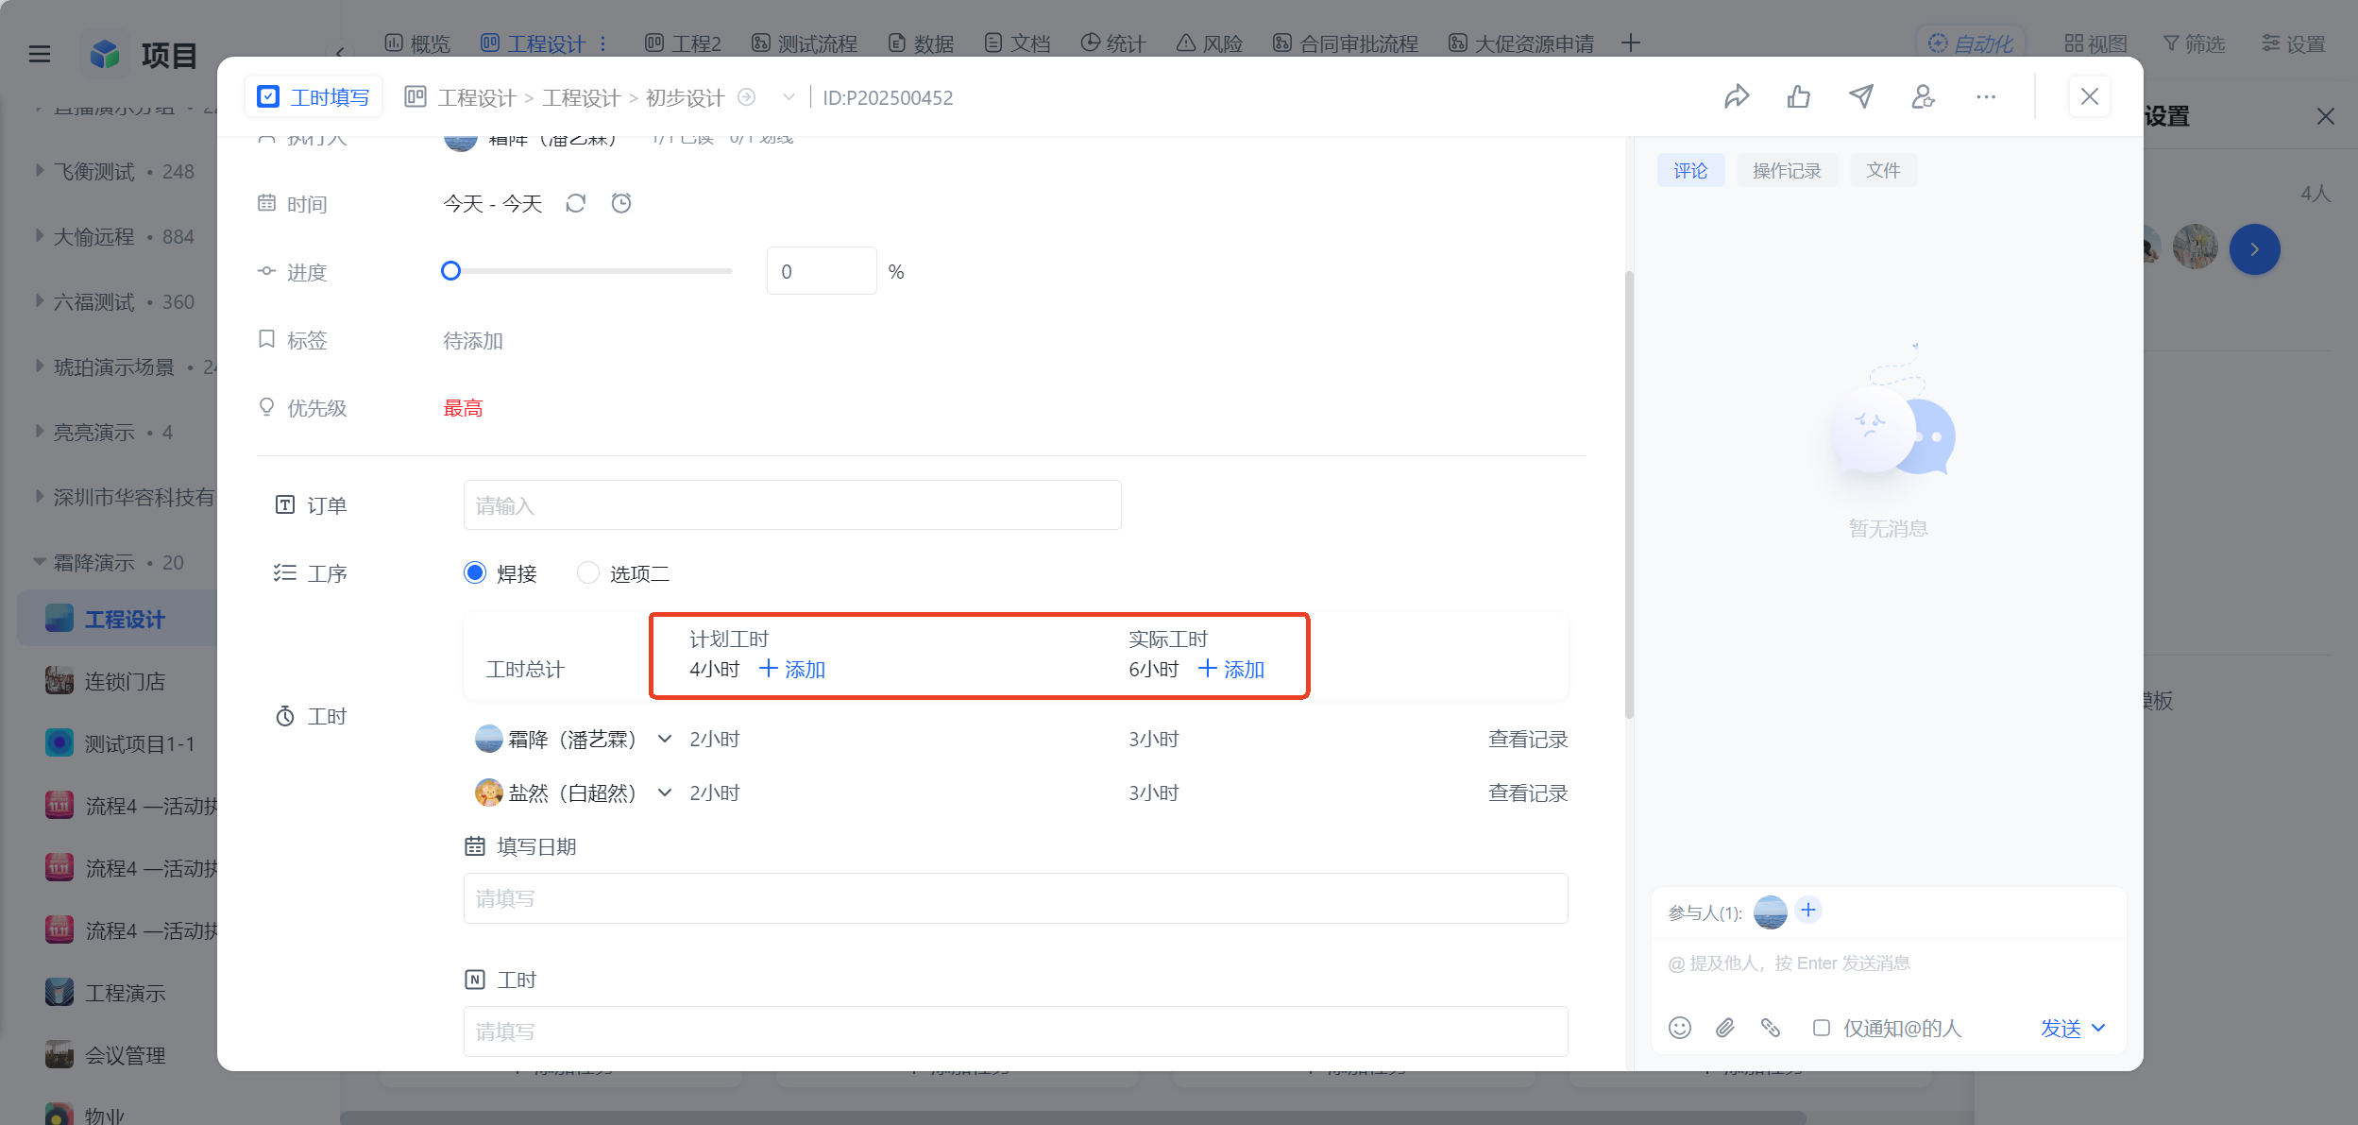Open the 风险 tab
2358x1125 pixels.
(x=1210, y=43)
